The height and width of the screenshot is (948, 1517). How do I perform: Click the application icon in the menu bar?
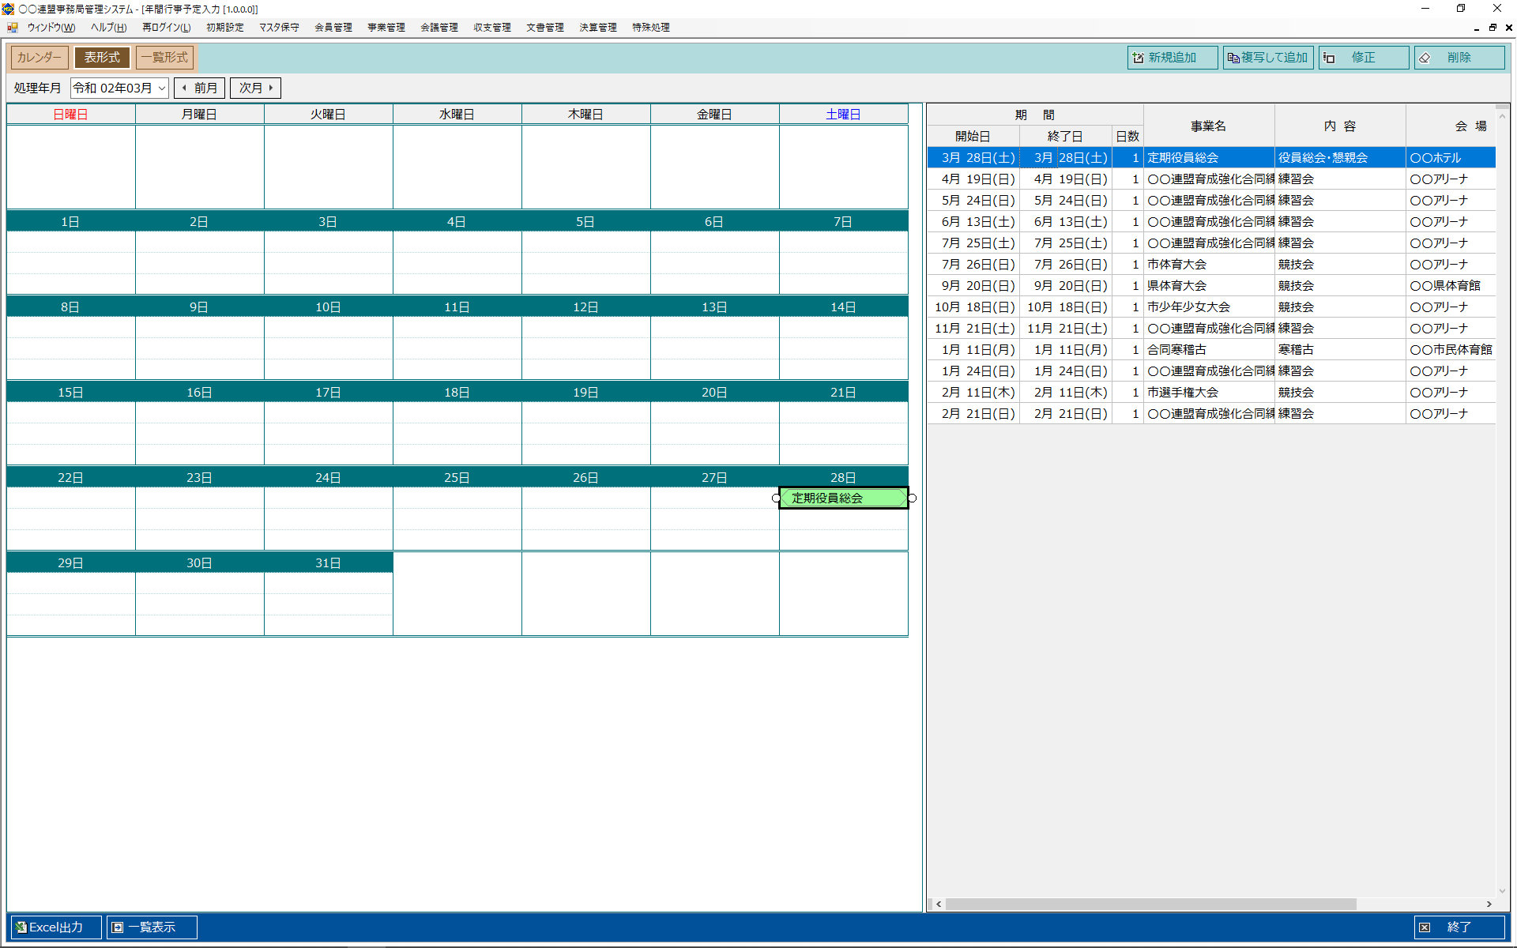click(13, 27)
